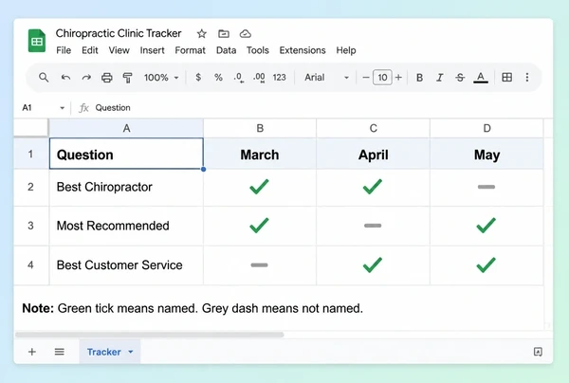Open the Data menu

pos(226,50)
